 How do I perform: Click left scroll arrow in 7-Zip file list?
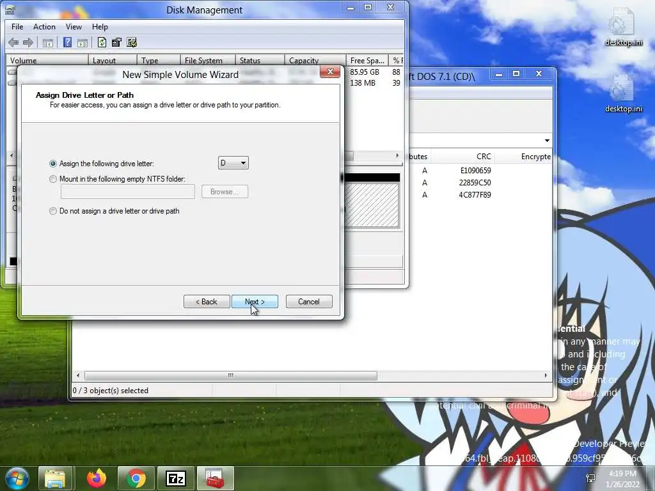pos(78,375)
